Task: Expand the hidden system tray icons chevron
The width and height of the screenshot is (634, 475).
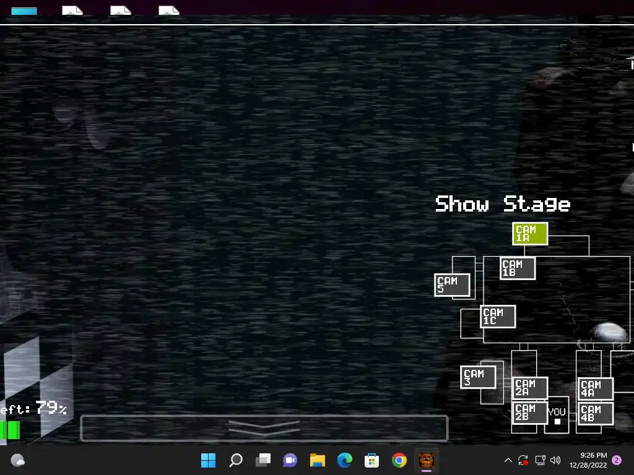Action: coord(508,460)
